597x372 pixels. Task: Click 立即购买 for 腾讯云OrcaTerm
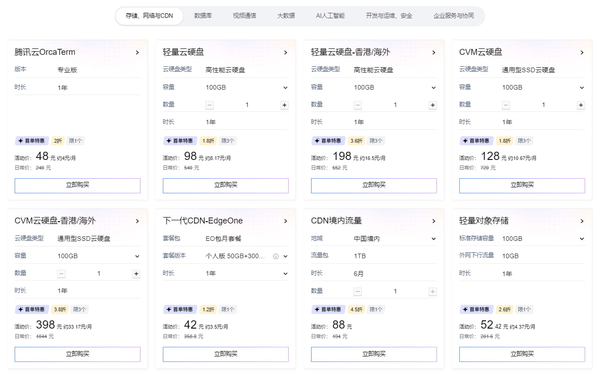tap(77, 185)
